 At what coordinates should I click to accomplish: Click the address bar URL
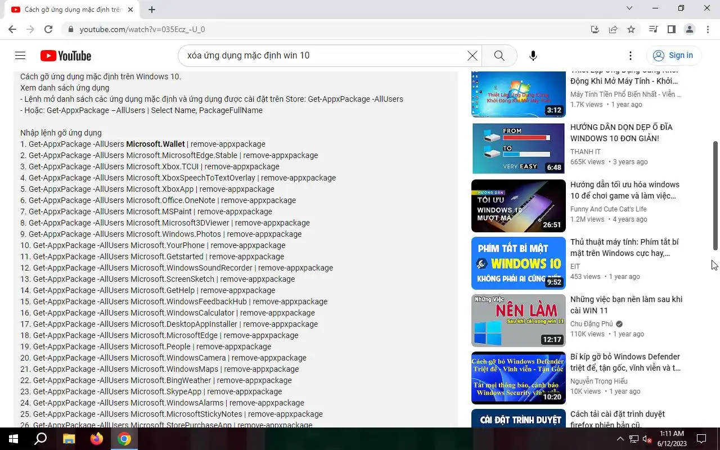(142, 29)
